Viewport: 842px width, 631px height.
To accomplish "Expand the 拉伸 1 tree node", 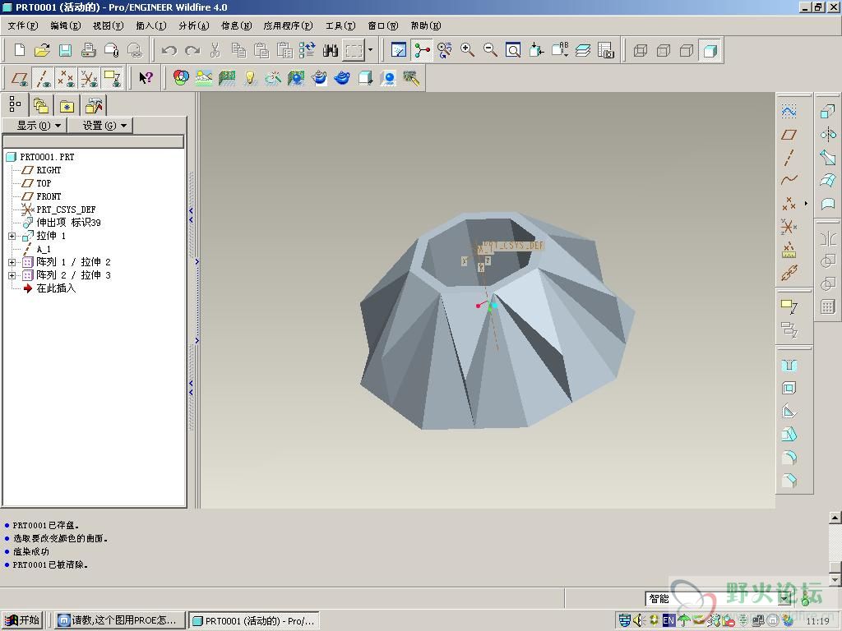I will click(x=12, y=236).
